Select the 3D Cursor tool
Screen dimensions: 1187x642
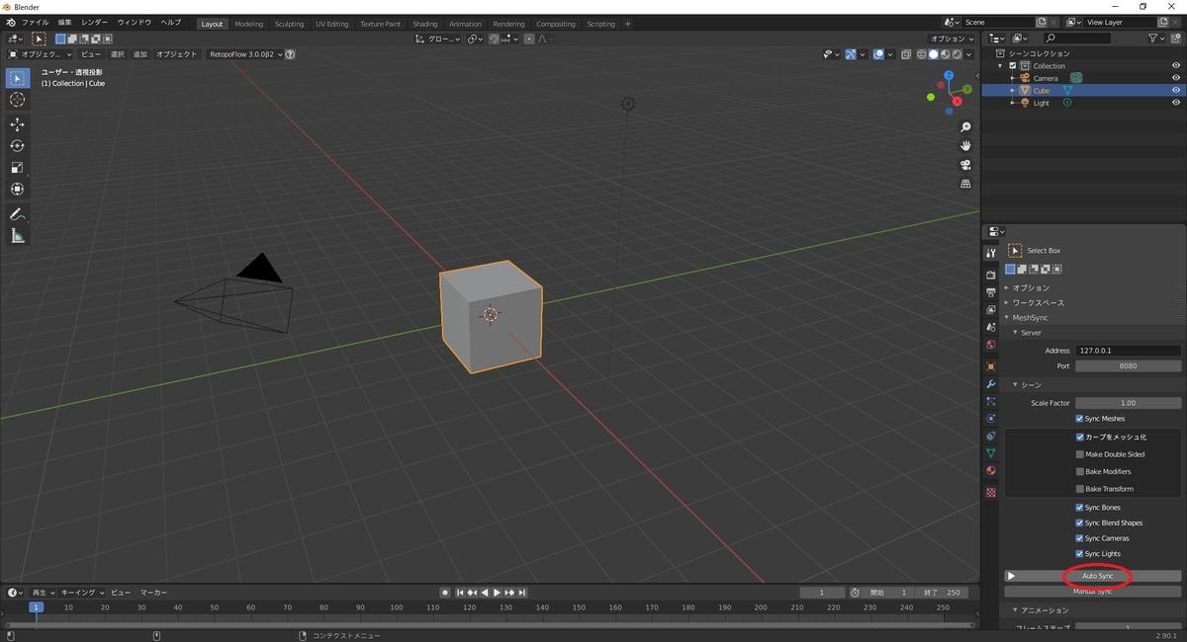point(17,99)
